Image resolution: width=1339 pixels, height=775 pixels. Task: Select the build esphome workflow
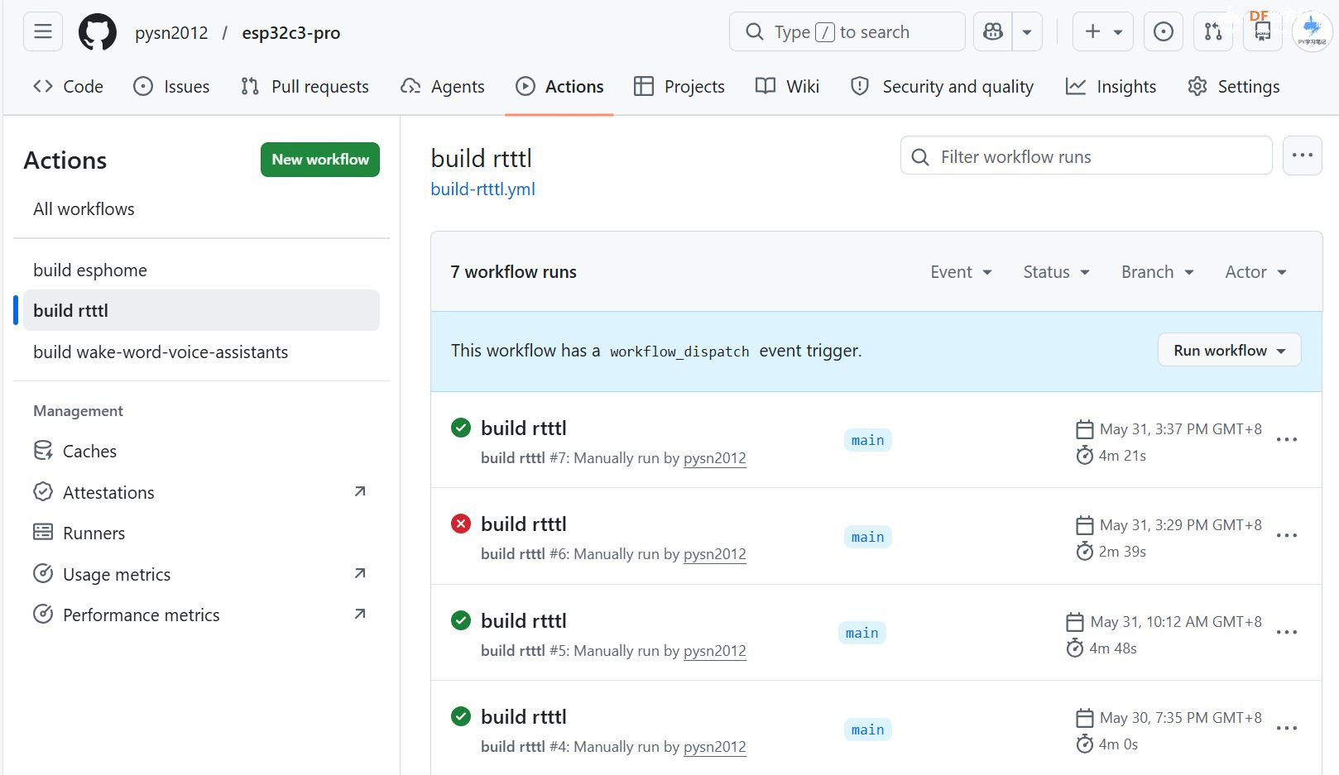click(90, 270)
